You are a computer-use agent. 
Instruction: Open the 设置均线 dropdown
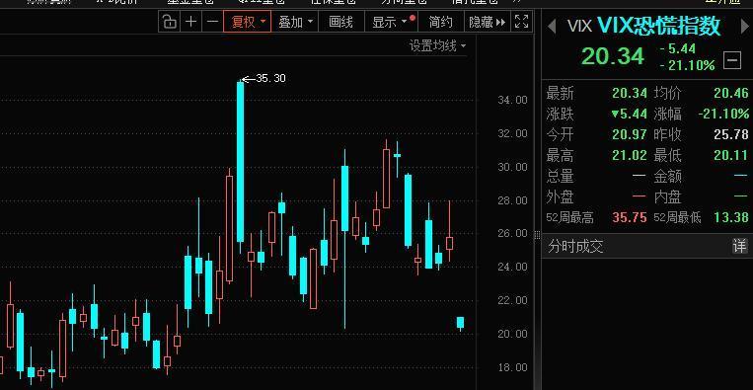(x=437, y=46)
